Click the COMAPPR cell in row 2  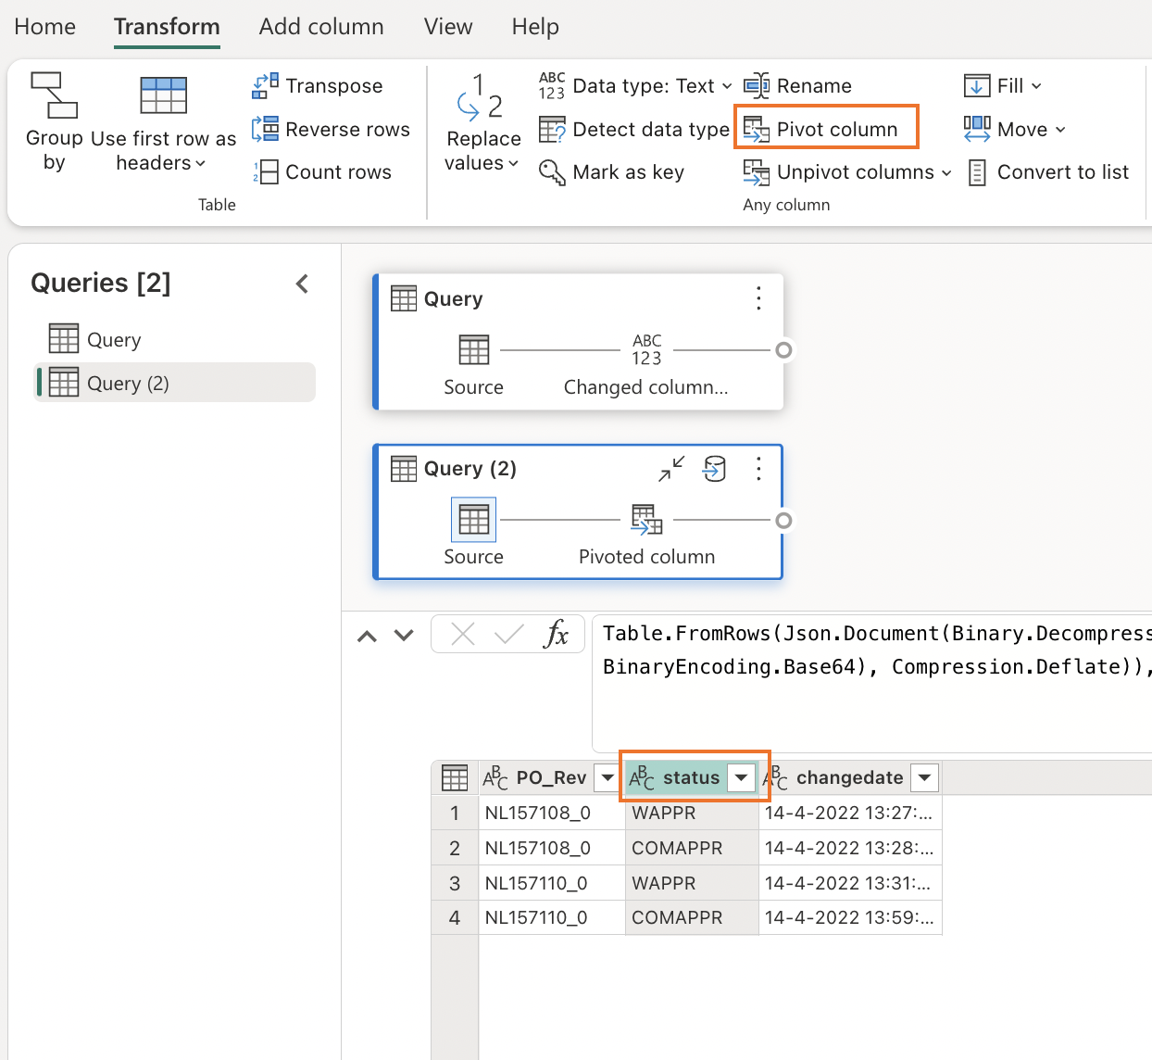coord(691,848)
